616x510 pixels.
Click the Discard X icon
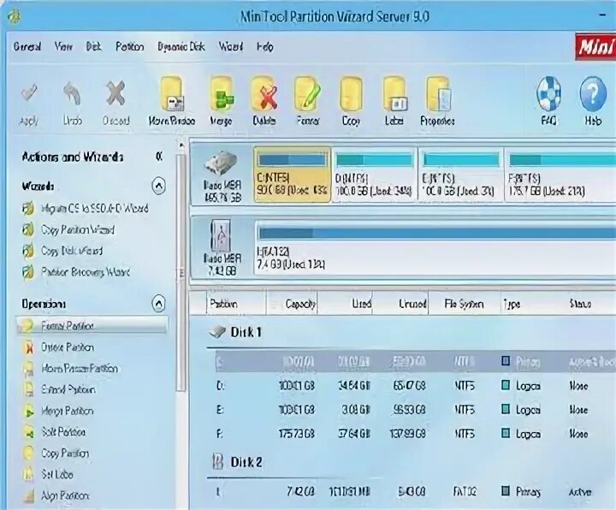[115, 93]
